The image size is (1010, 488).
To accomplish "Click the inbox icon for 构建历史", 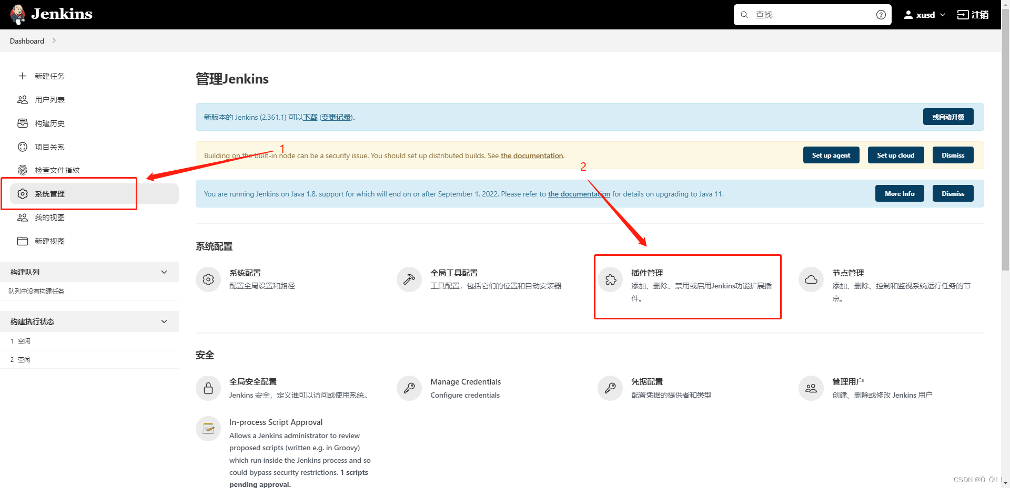I will [x=23, y=123].
